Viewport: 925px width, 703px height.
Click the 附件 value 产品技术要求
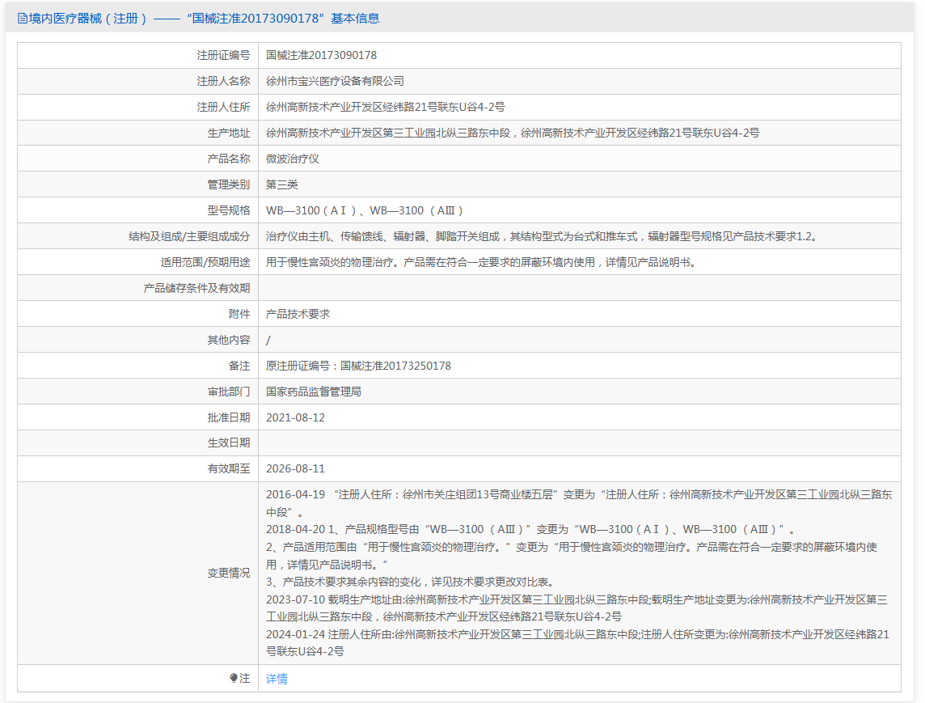(298, 314)
